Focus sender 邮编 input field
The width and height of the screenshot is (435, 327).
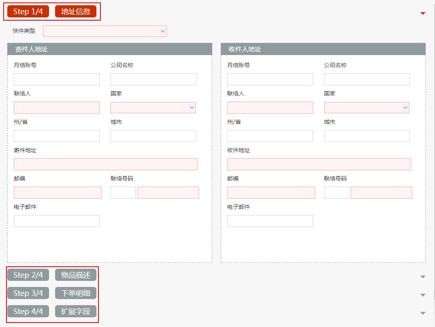[x=58, y=193]
